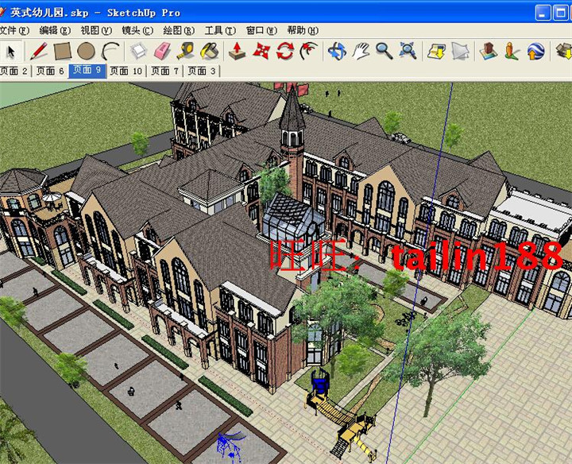Click the Make Component icon

pyautogui.click(x=138, y=51)
